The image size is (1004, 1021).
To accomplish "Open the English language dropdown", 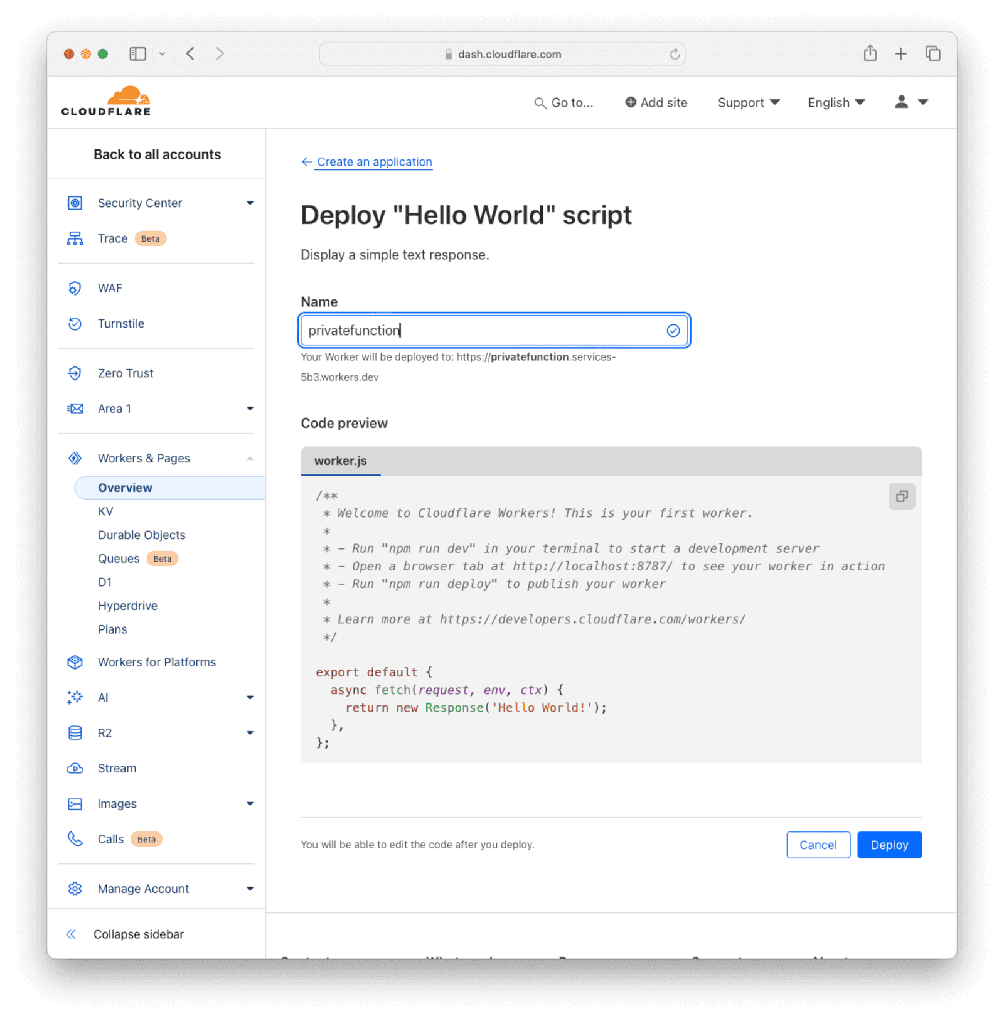I will click(836, 102).
